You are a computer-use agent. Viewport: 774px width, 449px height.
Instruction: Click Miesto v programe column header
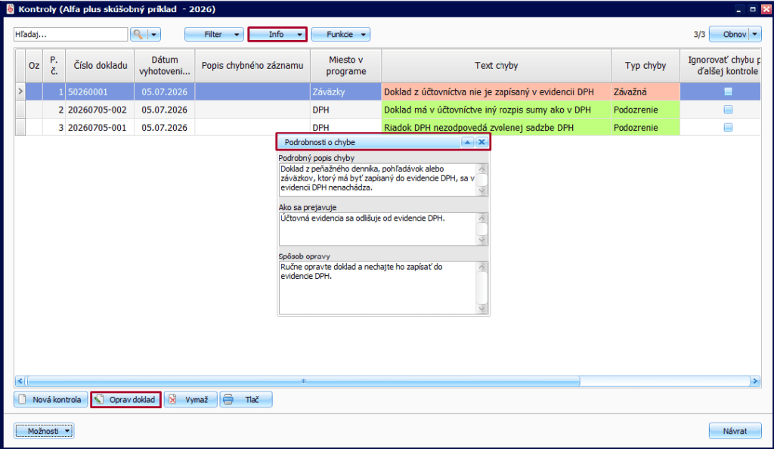pos(345,66)
